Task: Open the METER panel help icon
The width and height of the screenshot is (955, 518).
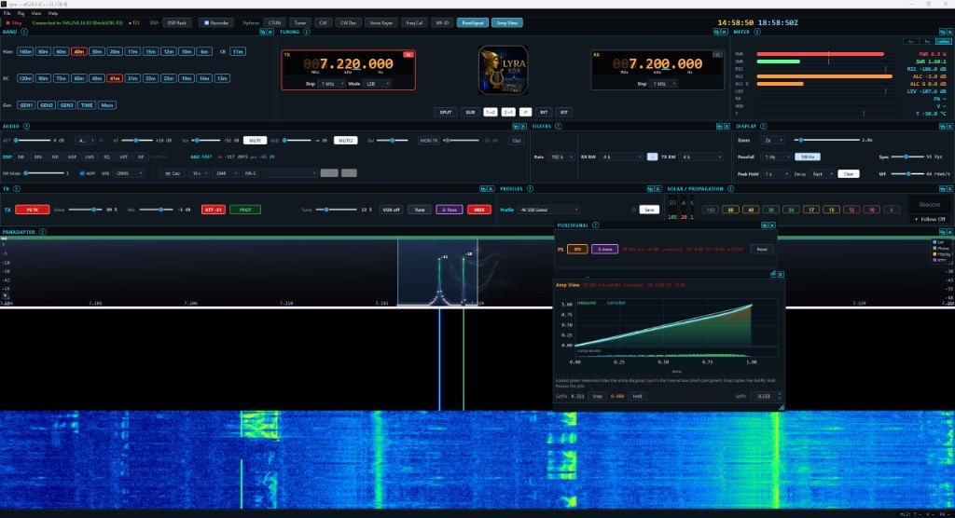Action: tap(757, 32)
